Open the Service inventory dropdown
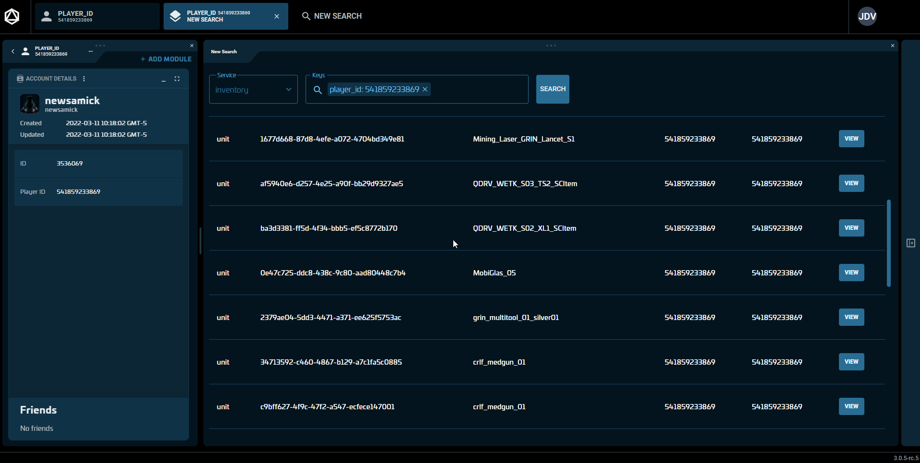 pos(253,90)
